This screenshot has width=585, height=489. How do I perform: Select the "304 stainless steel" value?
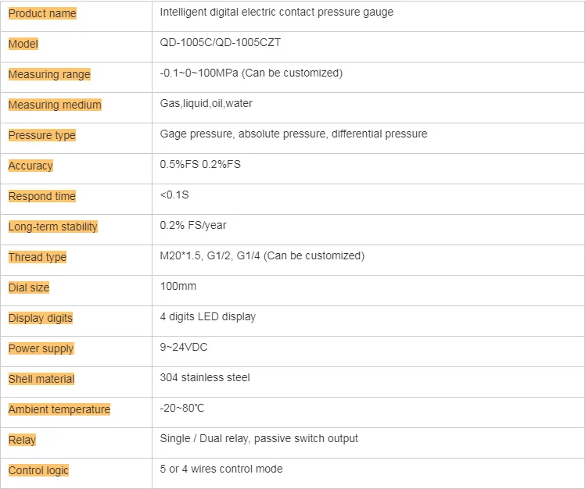coord(205,378)
